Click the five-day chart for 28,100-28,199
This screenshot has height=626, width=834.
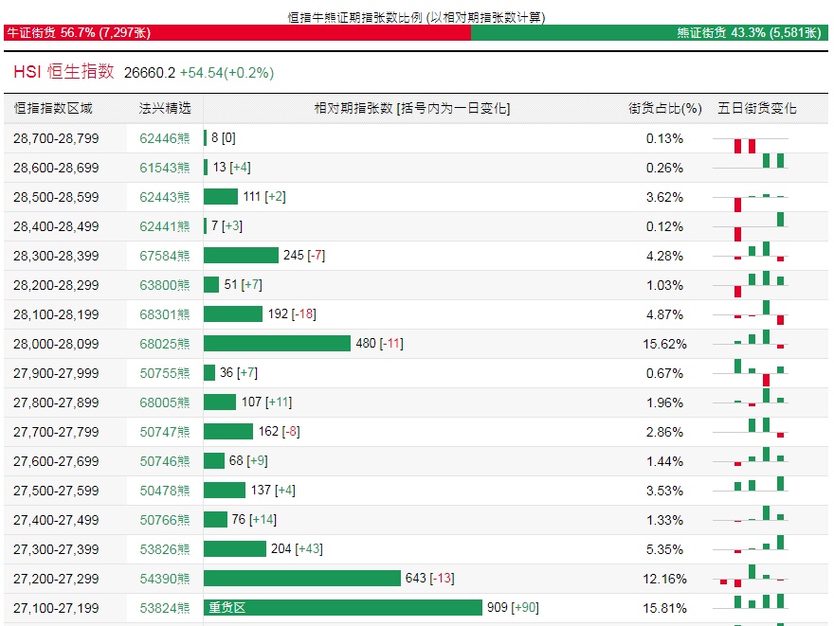coord(750,313)
